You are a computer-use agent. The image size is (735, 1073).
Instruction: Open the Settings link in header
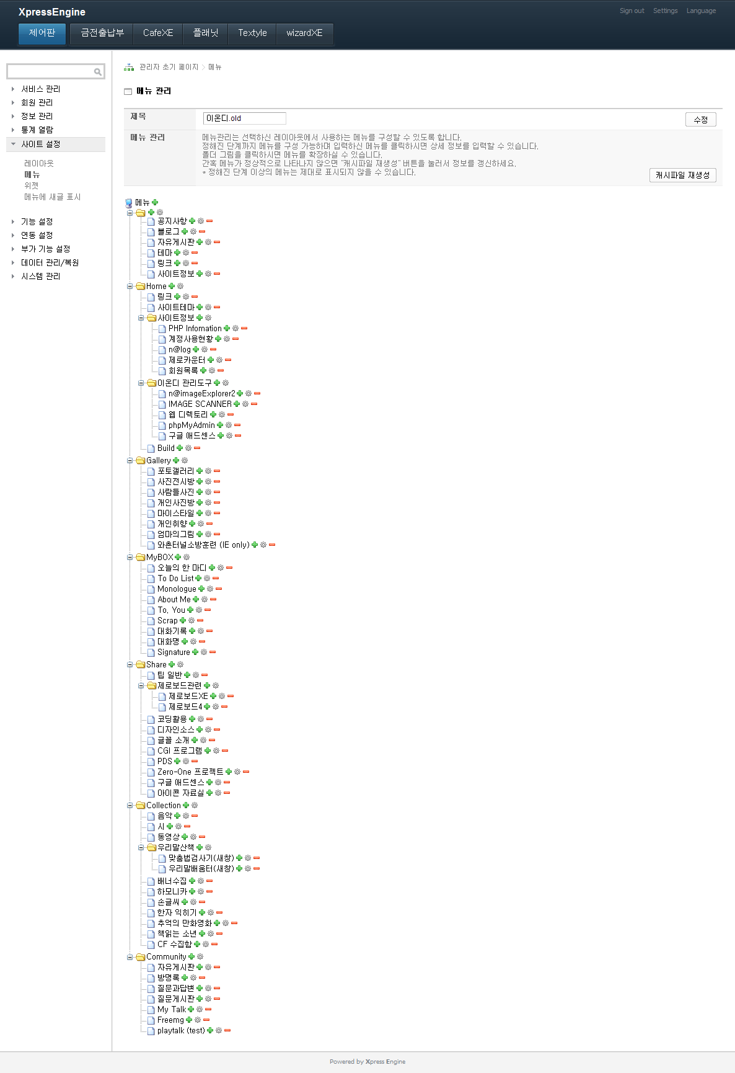click(665, 11)
